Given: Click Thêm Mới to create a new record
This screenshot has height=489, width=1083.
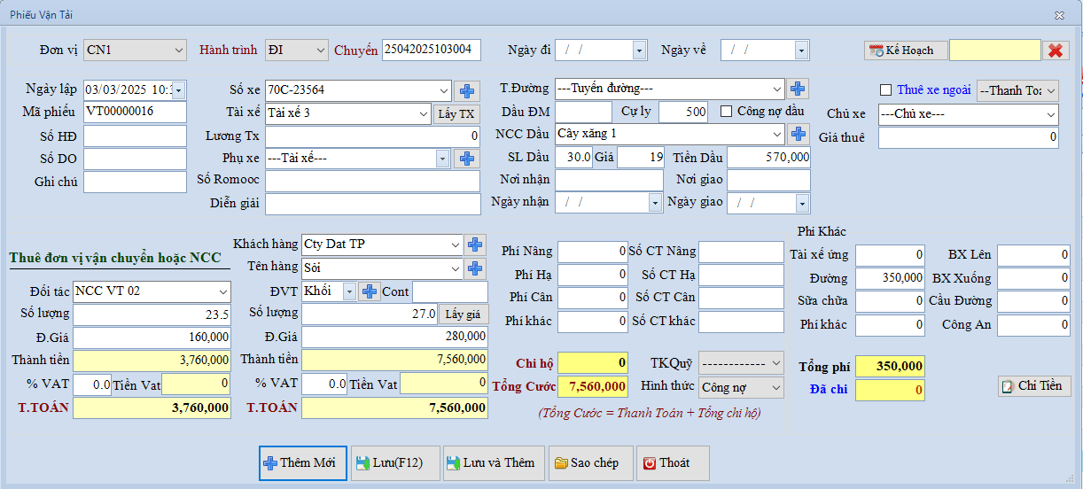Looking at the screenshot, I should point(303,462).
